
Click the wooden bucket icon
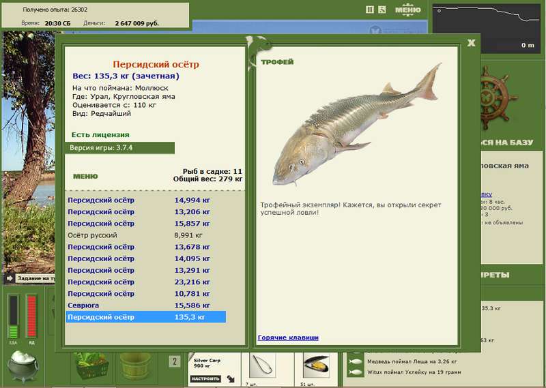[x=134, y=366]
